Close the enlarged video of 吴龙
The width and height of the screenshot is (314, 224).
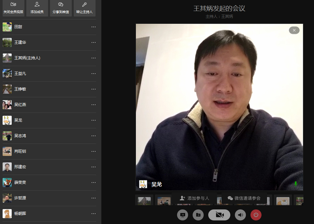[294, 30]
